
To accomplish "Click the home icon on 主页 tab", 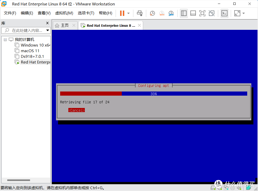I will (57, 25).
